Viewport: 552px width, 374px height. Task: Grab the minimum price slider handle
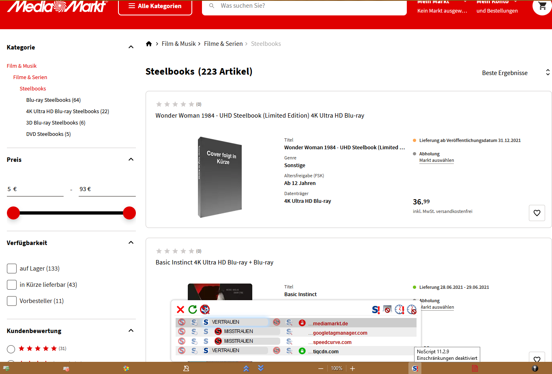[x=13, y=213]
